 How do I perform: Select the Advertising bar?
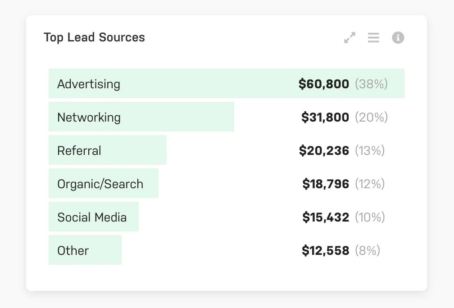point(180,83)
